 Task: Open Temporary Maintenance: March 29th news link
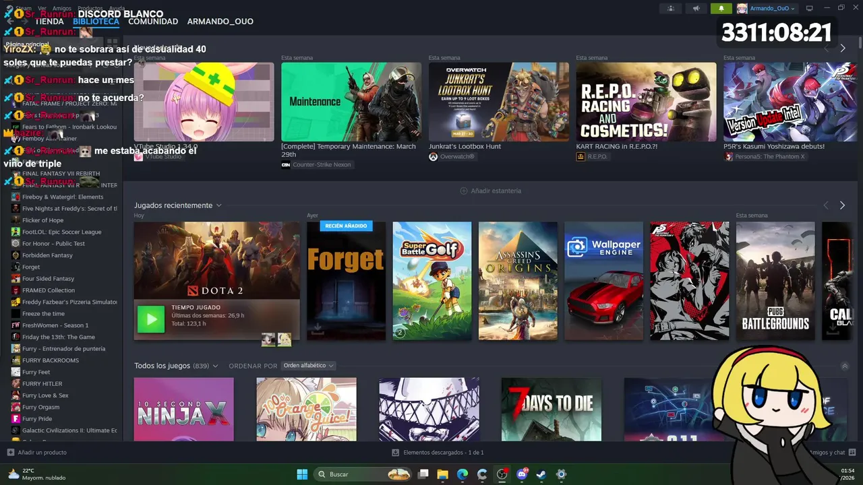[x=349, y=150]
